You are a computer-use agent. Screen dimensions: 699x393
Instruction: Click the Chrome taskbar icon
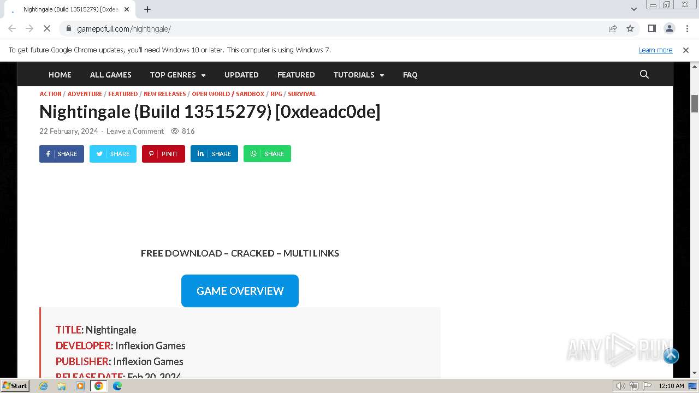(x=99, y=386)
